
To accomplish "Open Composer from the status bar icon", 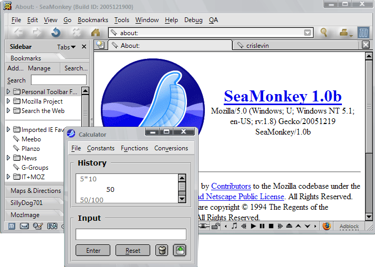I will coord(38,226).
